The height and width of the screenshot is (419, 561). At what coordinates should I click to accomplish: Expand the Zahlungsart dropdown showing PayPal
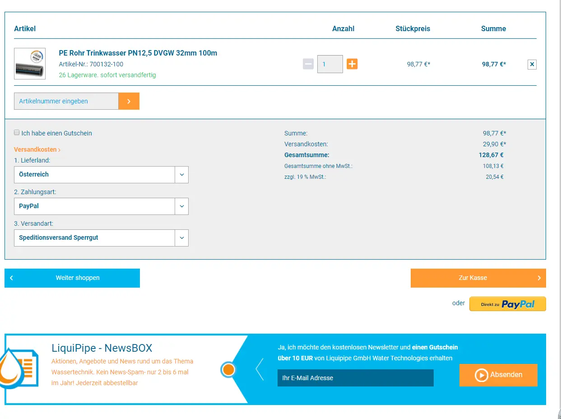point(101,206)
